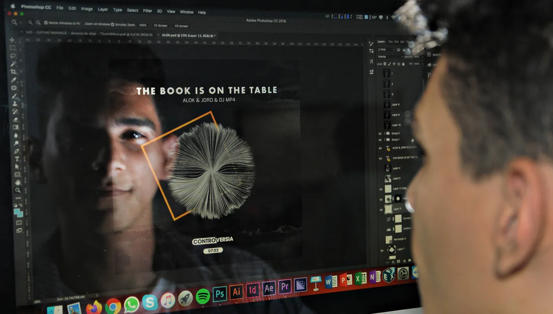Toggle Resize Windows to Fit checkbox
Screen dimensions: 553x314
coord(46,23)
